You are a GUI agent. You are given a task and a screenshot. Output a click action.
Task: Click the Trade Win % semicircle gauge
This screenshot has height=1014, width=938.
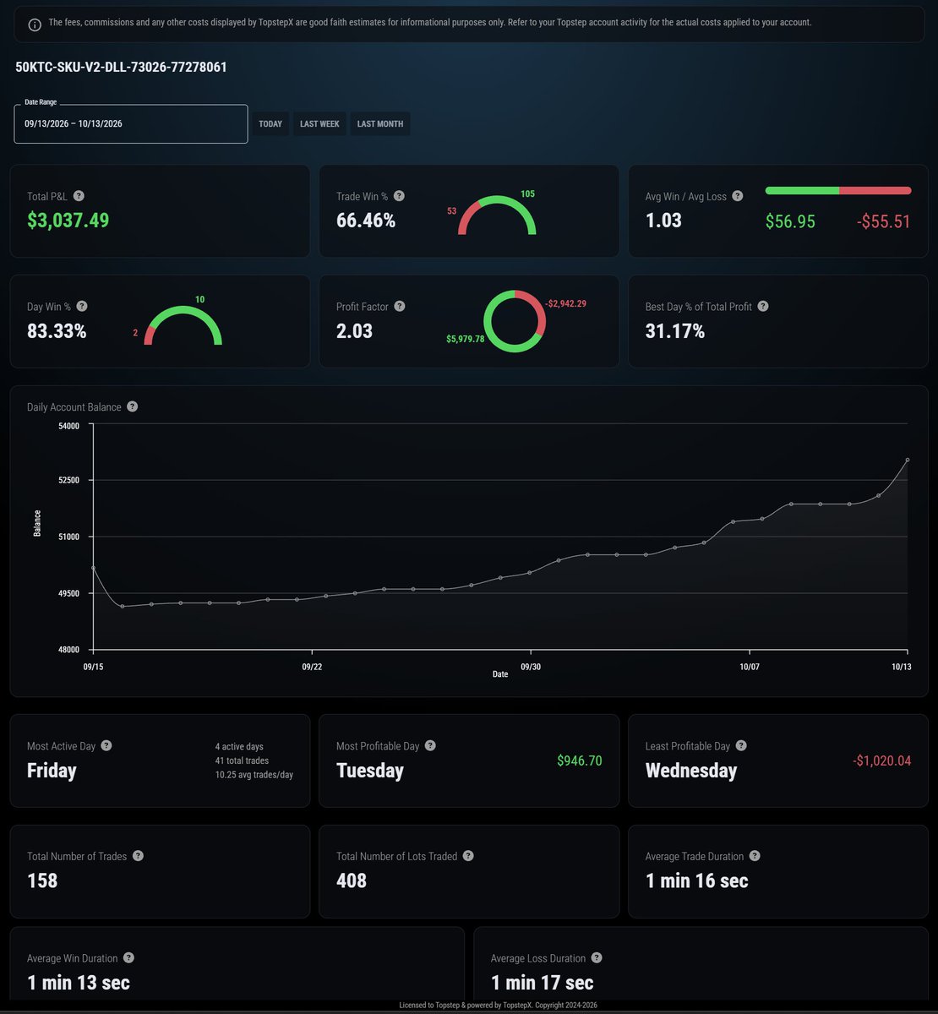coord(497,215)
